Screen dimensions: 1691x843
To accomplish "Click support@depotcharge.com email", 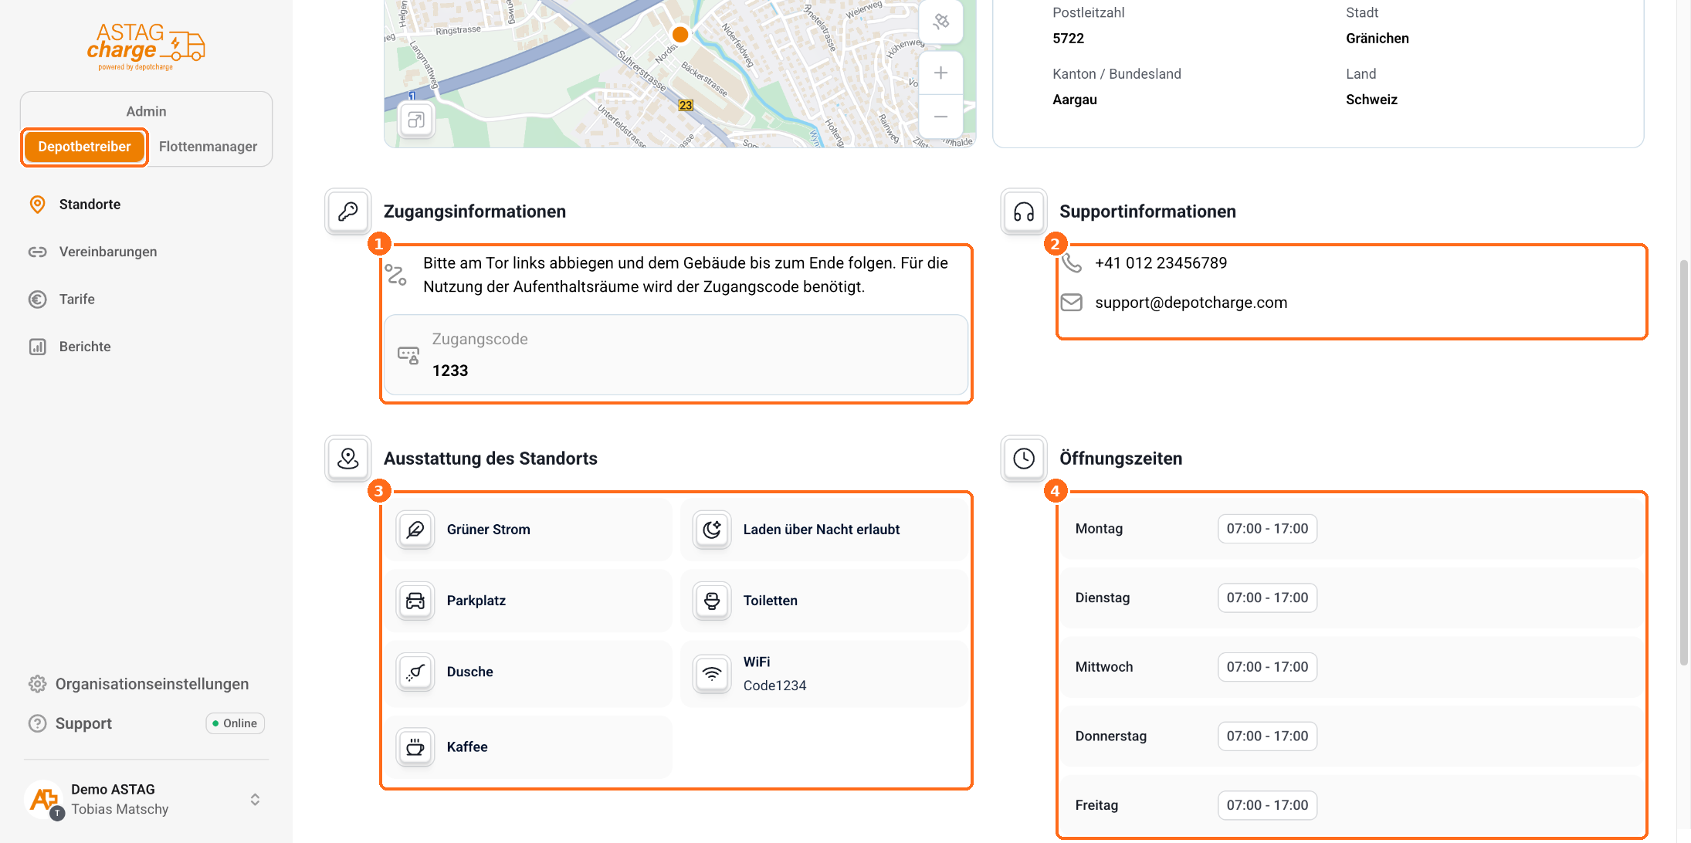I will tap(1191, 303).
